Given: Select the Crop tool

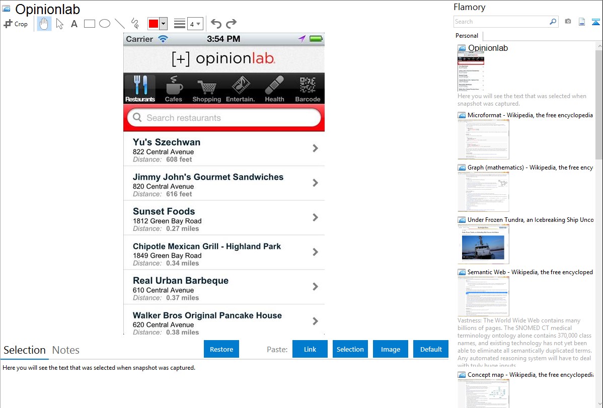Looking at the screenshot, I should click(16, 24).
